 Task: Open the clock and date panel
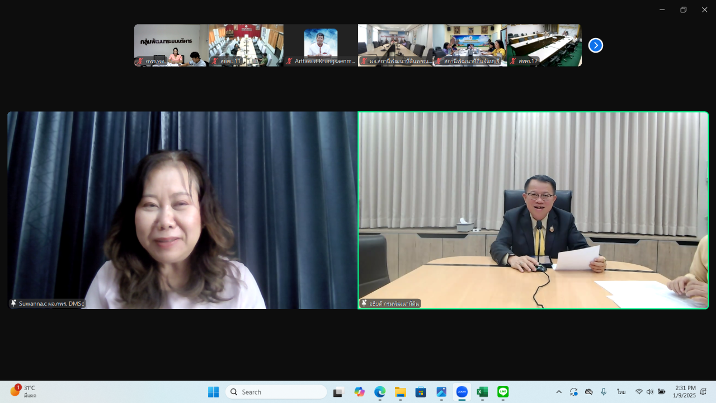point(685,391)
